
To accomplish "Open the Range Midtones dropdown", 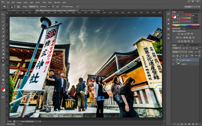I will pos(34,7).
